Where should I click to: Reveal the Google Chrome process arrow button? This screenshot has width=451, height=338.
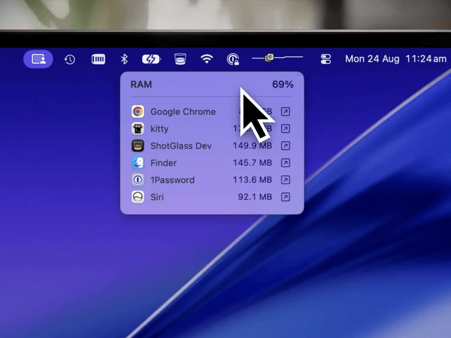[x=285, y=112]
